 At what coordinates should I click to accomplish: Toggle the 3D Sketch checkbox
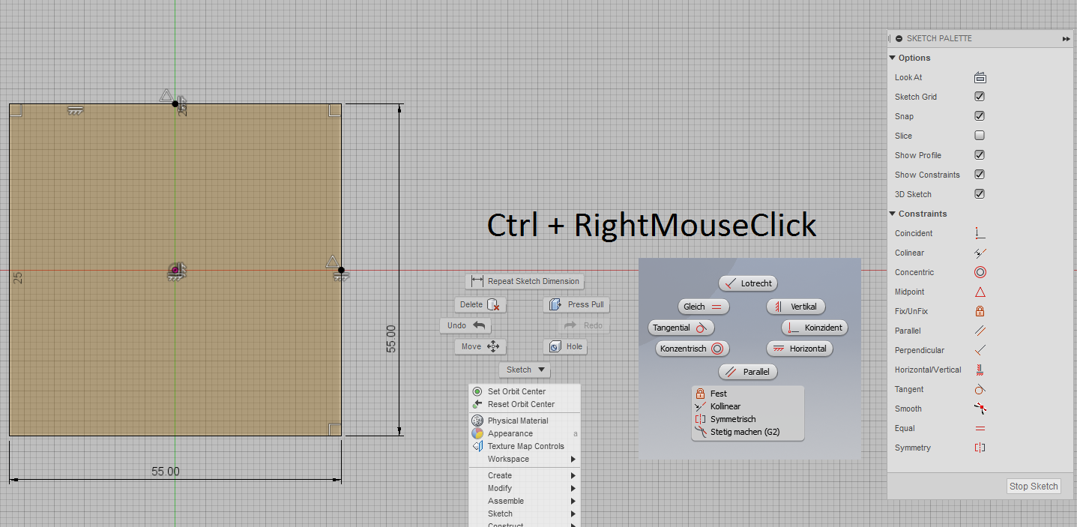[x=980, y=194]
